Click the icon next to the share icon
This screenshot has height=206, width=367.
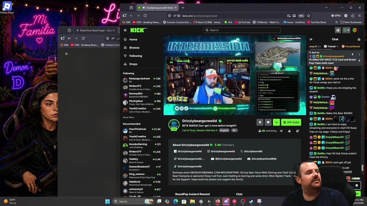tap(289, 131)
